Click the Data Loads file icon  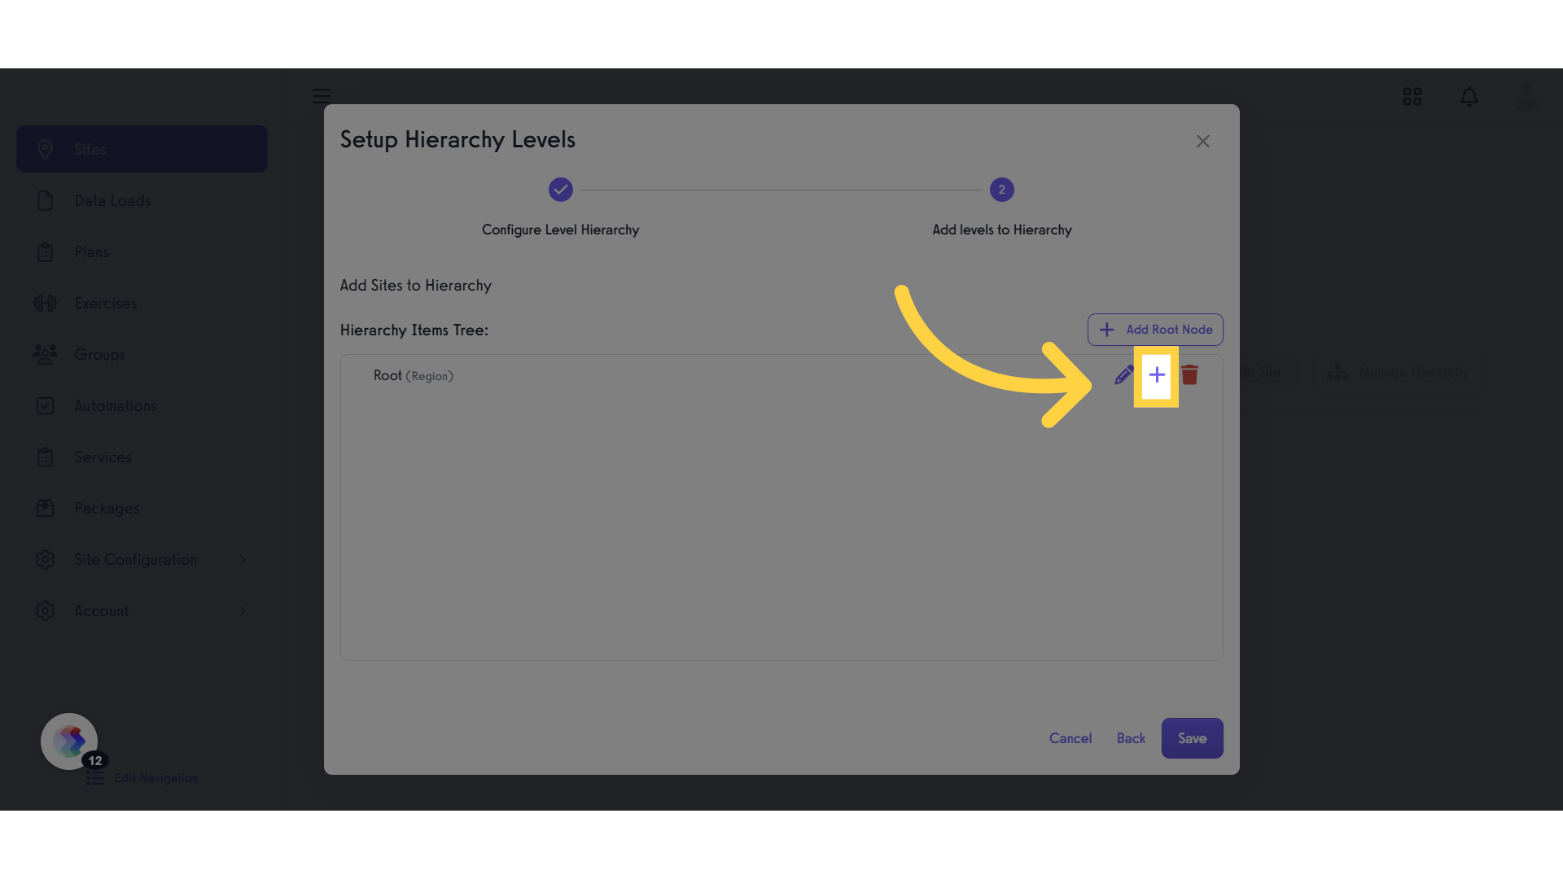[x=46, y=200]
